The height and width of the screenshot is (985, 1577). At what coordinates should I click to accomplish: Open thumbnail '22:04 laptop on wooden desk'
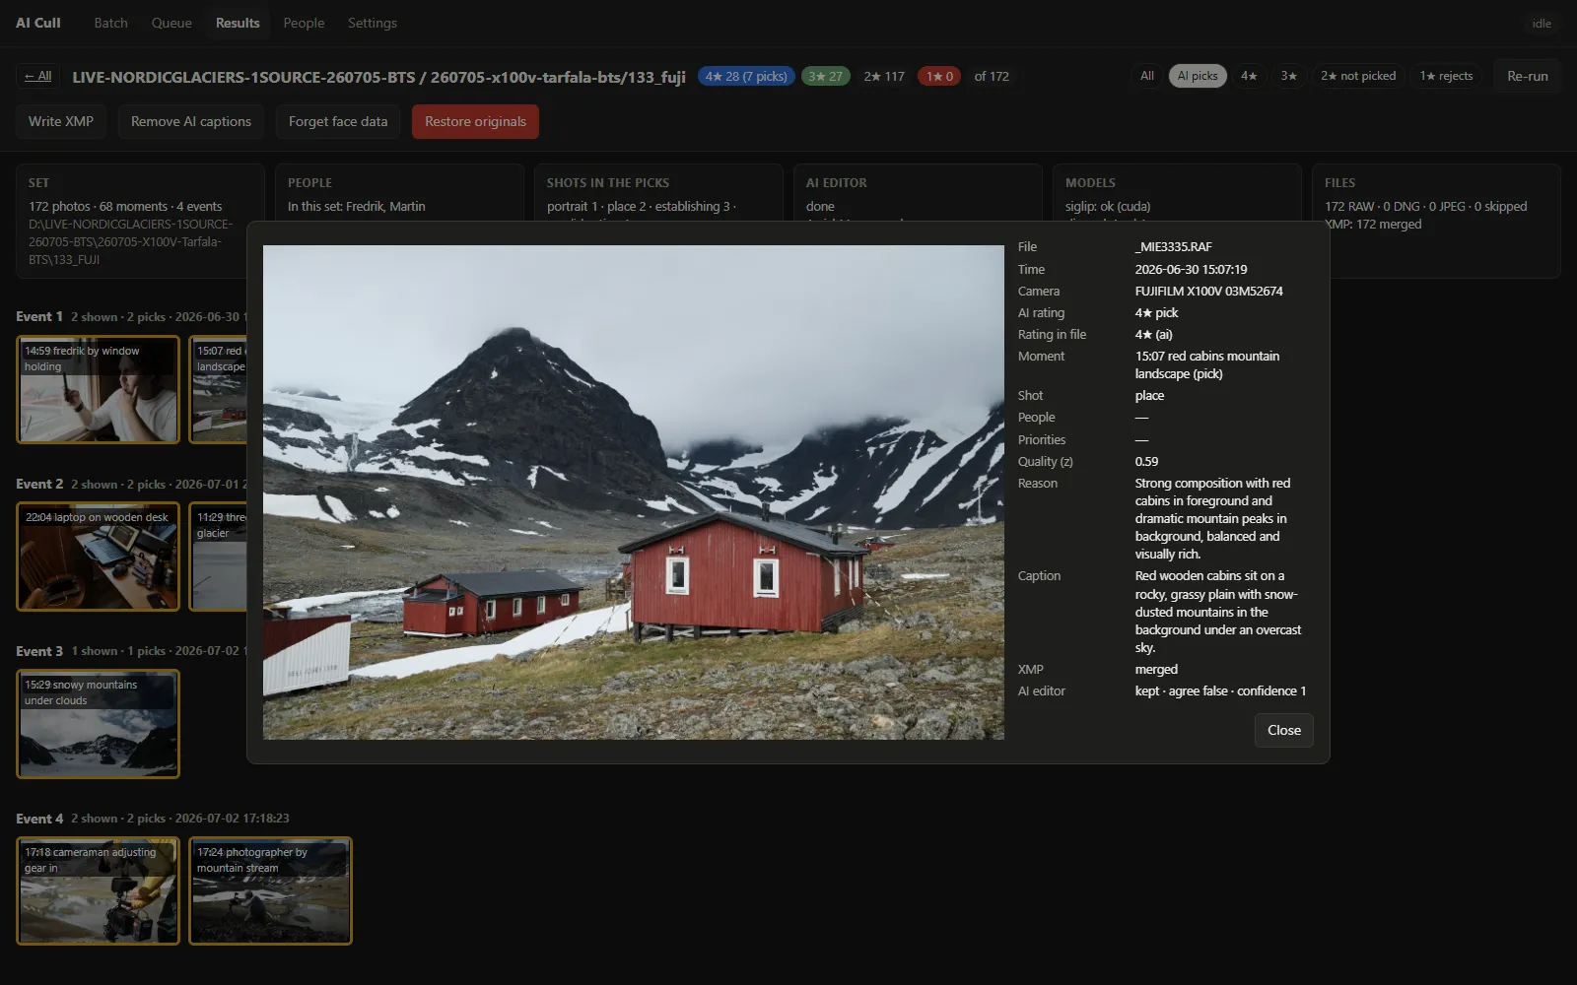[98, 557]
